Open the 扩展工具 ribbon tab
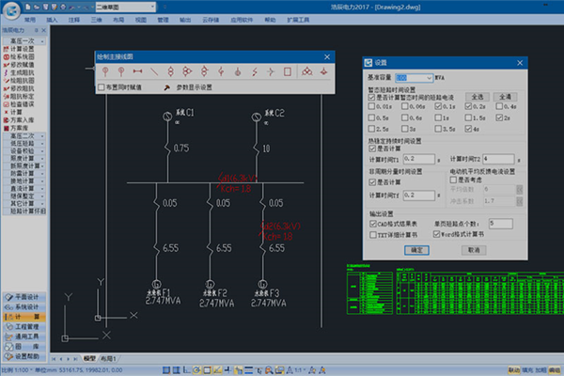Image resolution: width=564 pixels, height=376 pixels. coord(298,20)
